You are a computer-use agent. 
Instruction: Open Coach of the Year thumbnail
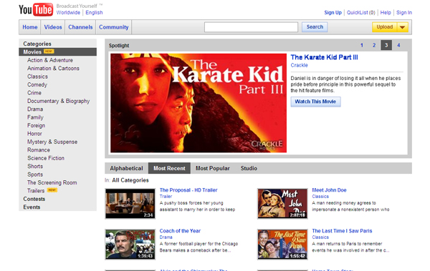coord(130,244)
